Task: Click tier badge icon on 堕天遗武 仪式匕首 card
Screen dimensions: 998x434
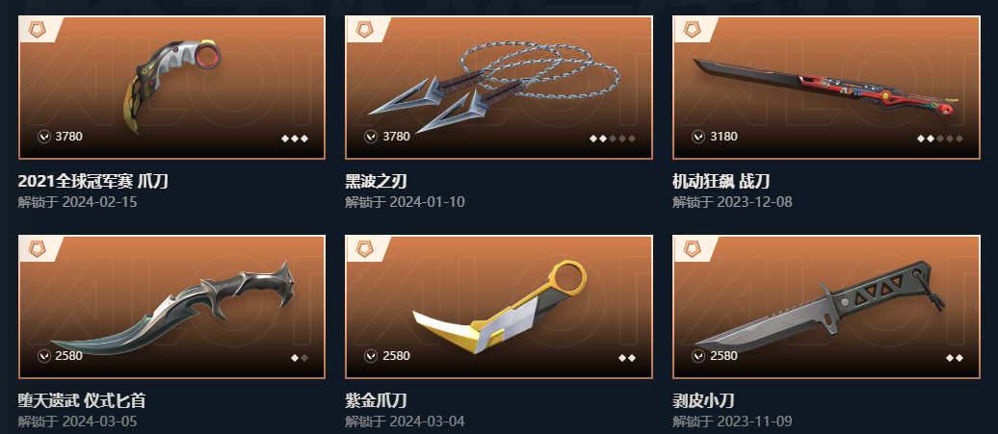Action: [x=38, y=248]
